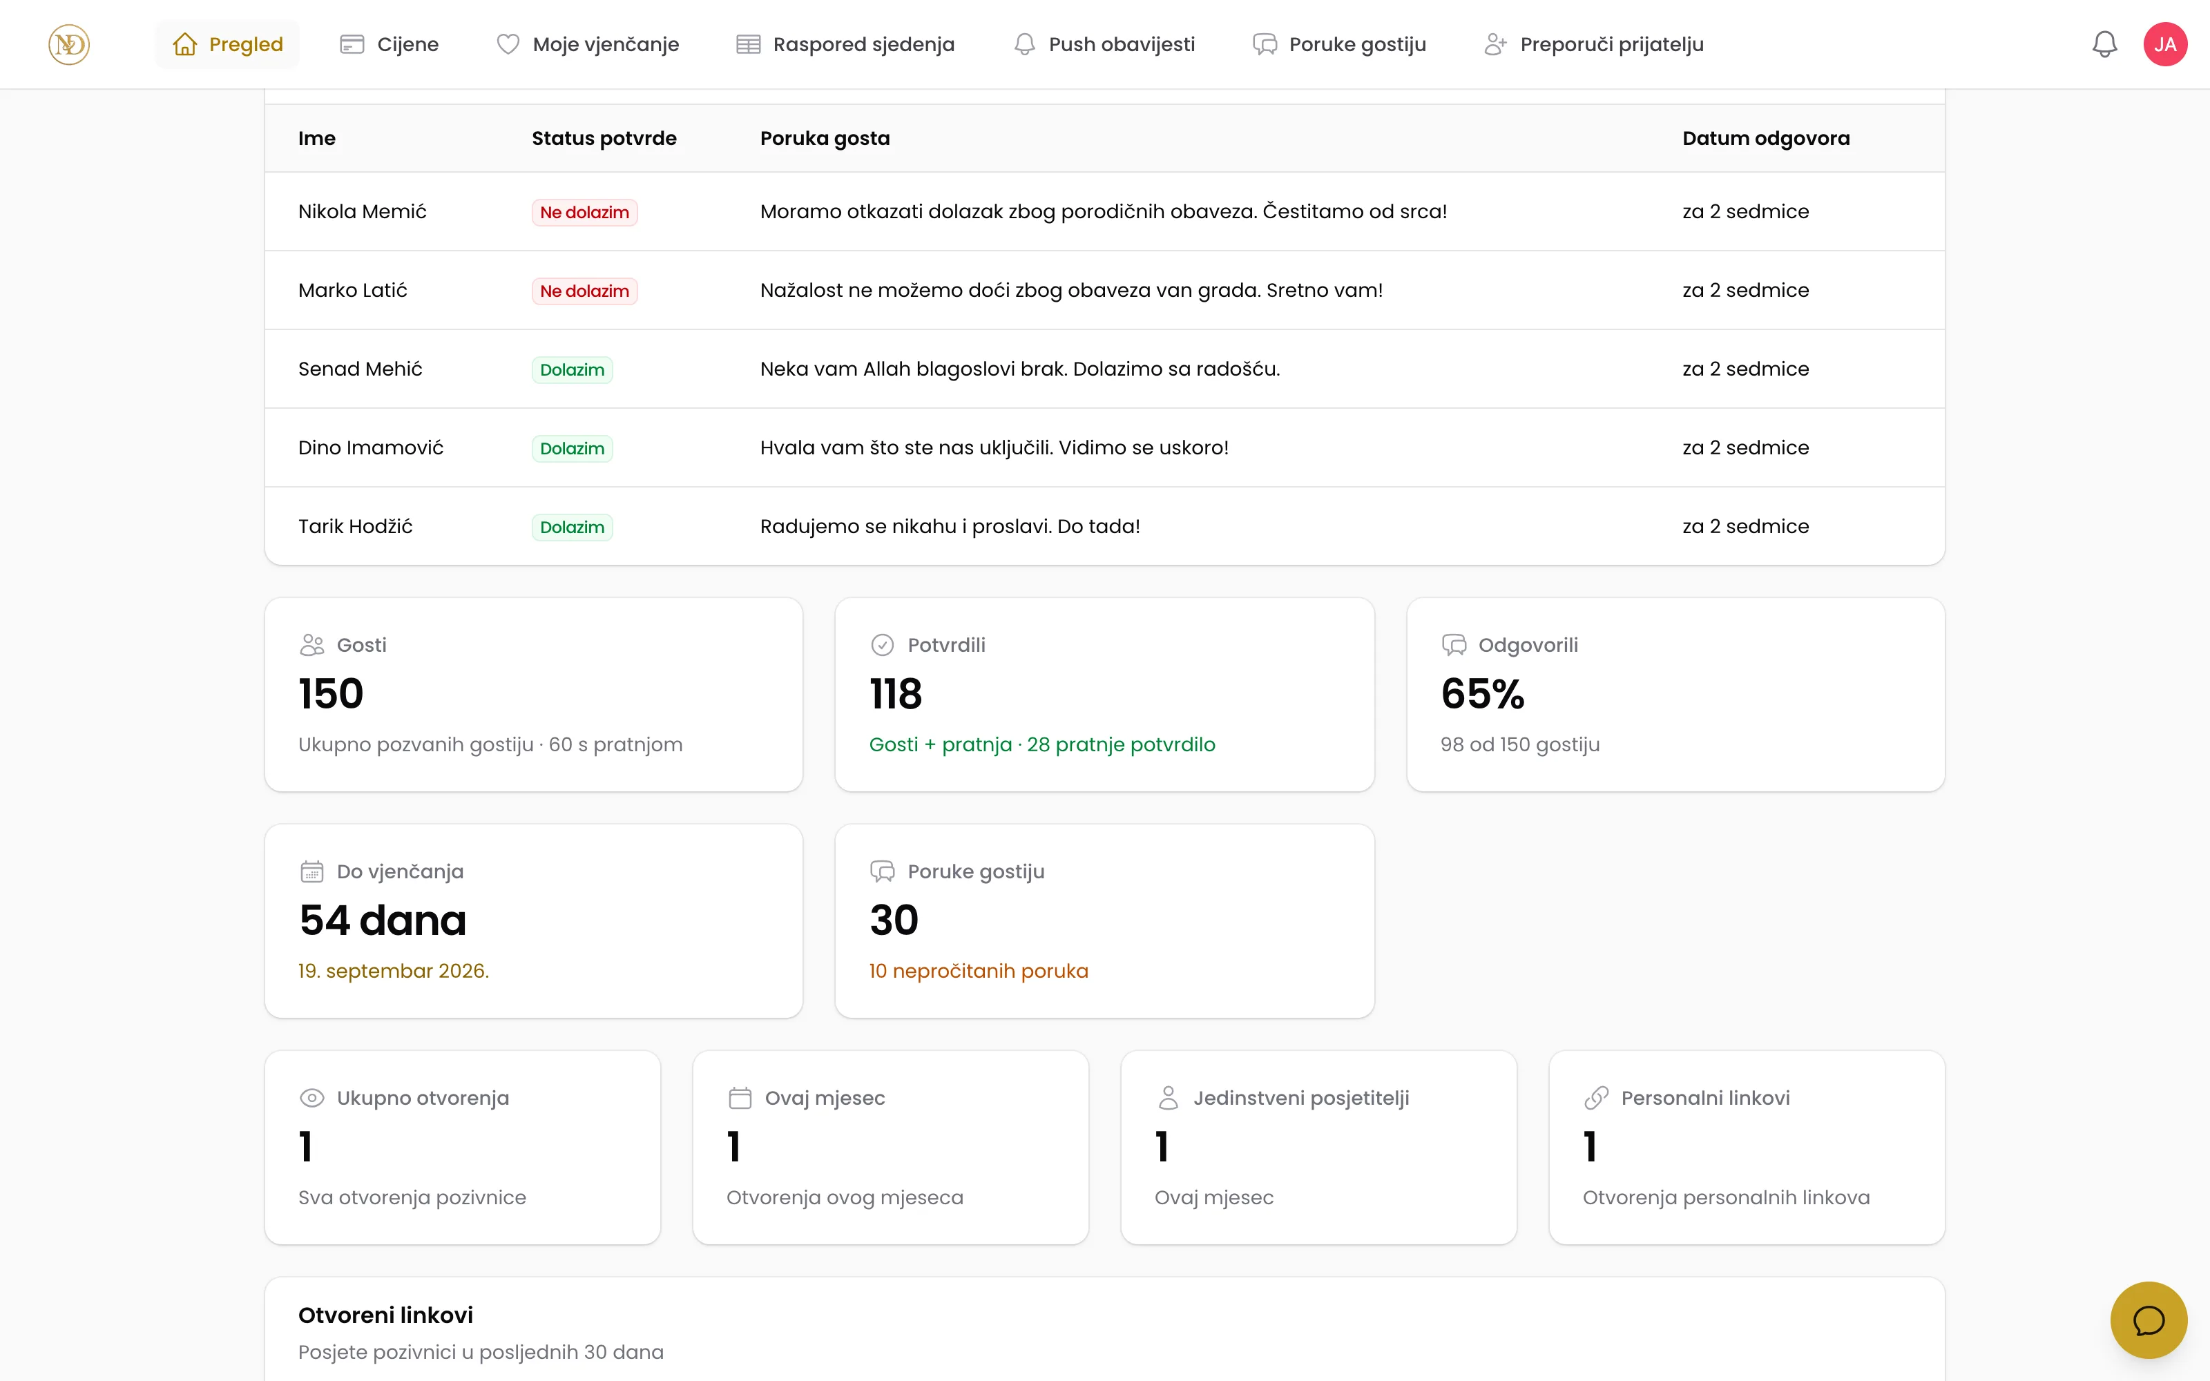The height and width of the screenshot is (1381, 2210).
Task: Click the heart icon beside Moje vjenčanje
Action: 508,44
